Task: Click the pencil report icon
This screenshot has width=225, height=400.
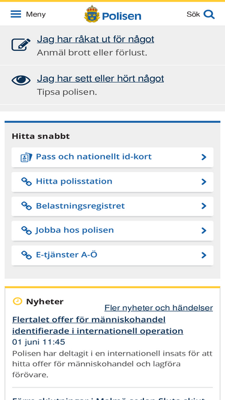Action: tap(21, 44)
